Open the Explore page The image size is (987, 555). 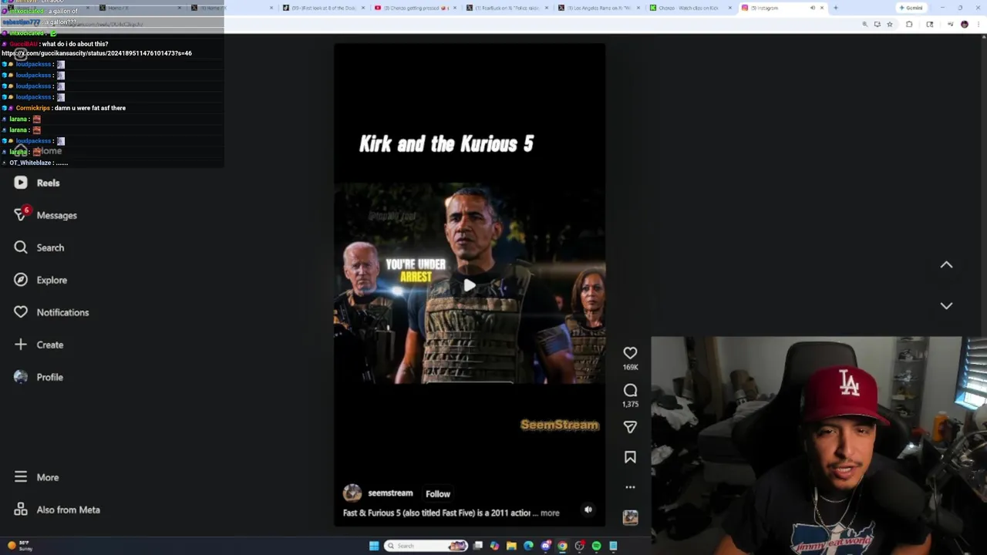[x=40, y=280]
